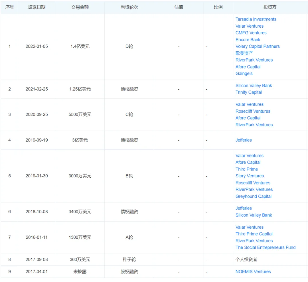
Task: Open Third Prime investor link
Action: [x=246, y=169]
